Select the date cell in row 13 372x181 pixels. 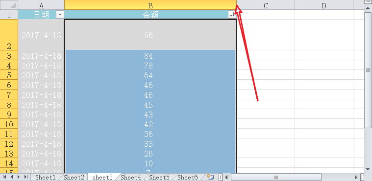41,153
